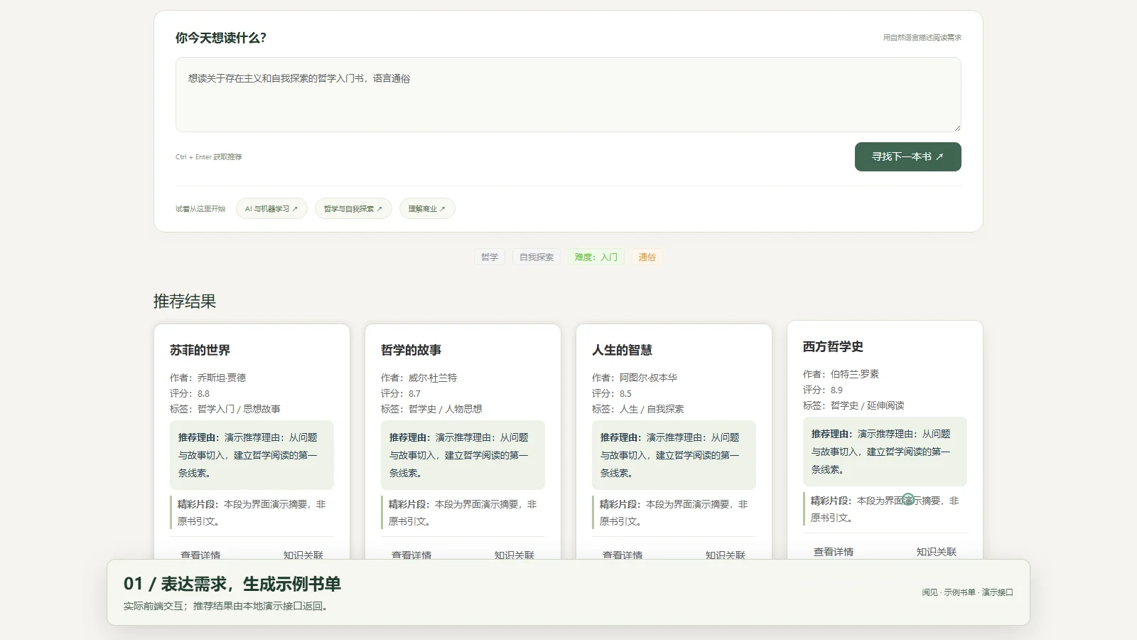Click the 阅见 · 示例书单 · 演示接口 caption
Viewport: 1137px width, 640px height.
click(967, 592)
